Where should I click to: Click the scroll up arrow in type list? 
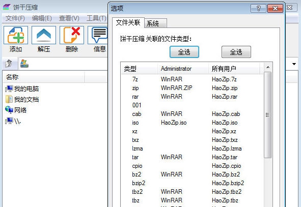tap(268, 67)
